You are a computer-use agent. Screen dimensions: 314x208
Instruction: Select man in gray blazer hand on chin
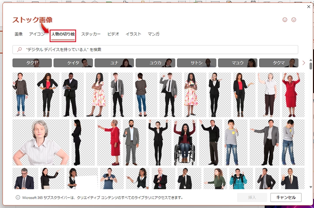(267, 178)
